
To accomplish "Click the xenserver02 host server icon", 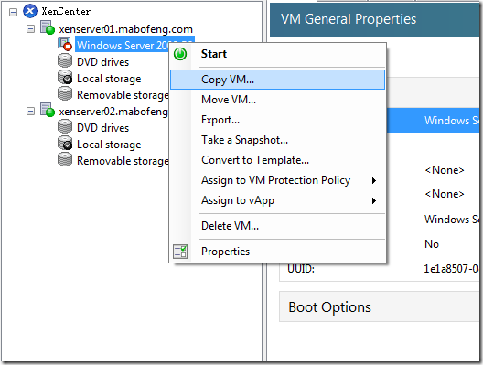I will (48, 110).
